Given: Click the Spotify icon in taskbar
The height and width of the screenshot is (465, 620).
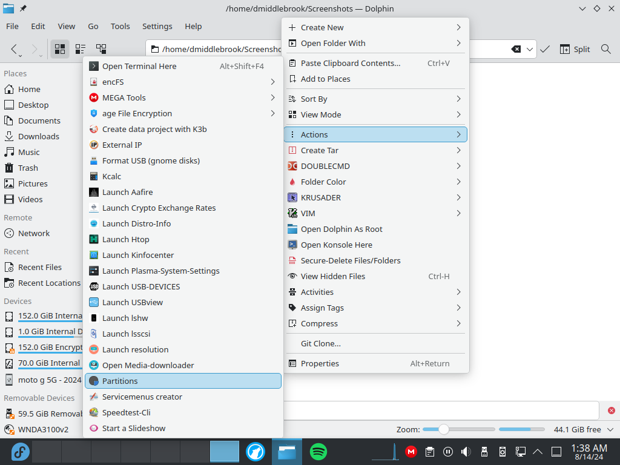Looking at the screenshot, I should [x=318, y=452].
